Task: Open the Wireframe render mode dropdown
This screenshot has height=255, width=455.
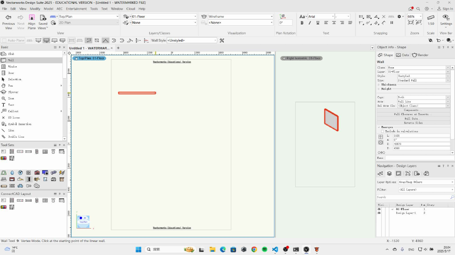Action: click(241, 17)
